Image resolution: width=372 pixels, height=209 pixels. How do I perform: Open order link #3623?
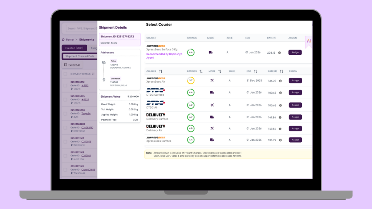click(85, 99)
